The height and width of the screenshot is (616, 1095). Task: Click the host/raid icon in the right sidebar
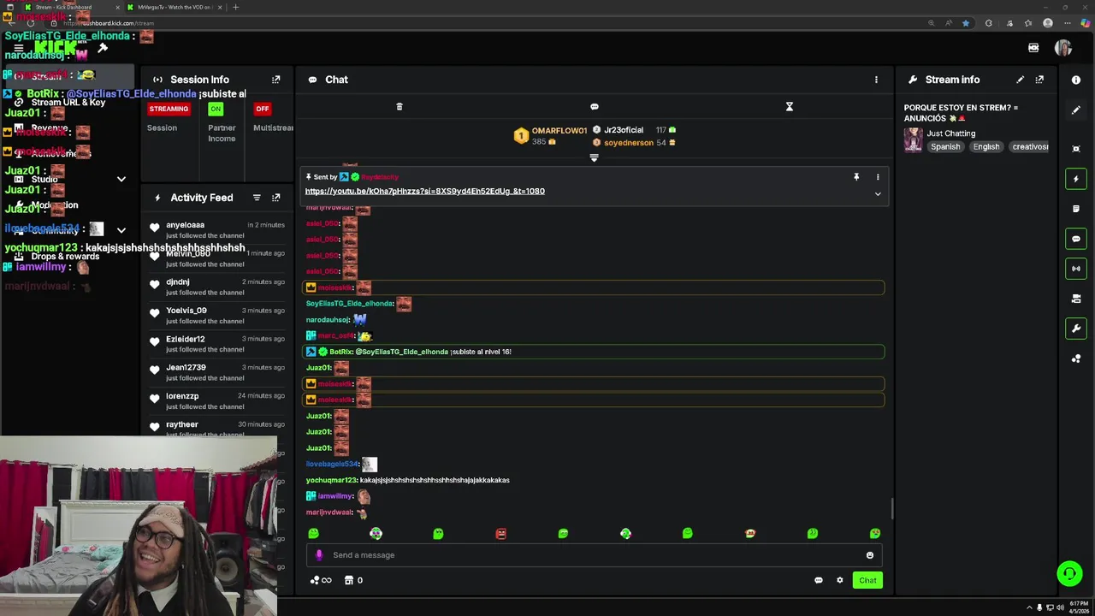[x=1076, y=299]
